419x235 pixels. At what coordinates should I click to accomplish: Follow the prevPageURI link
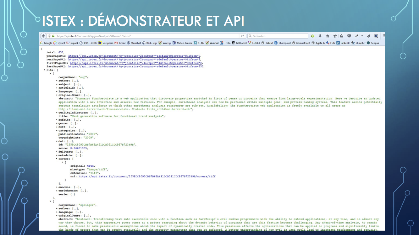134,56
